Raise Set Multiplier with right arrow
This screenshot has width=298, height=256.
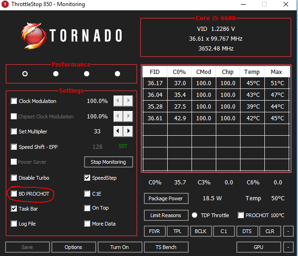point(128,131)
